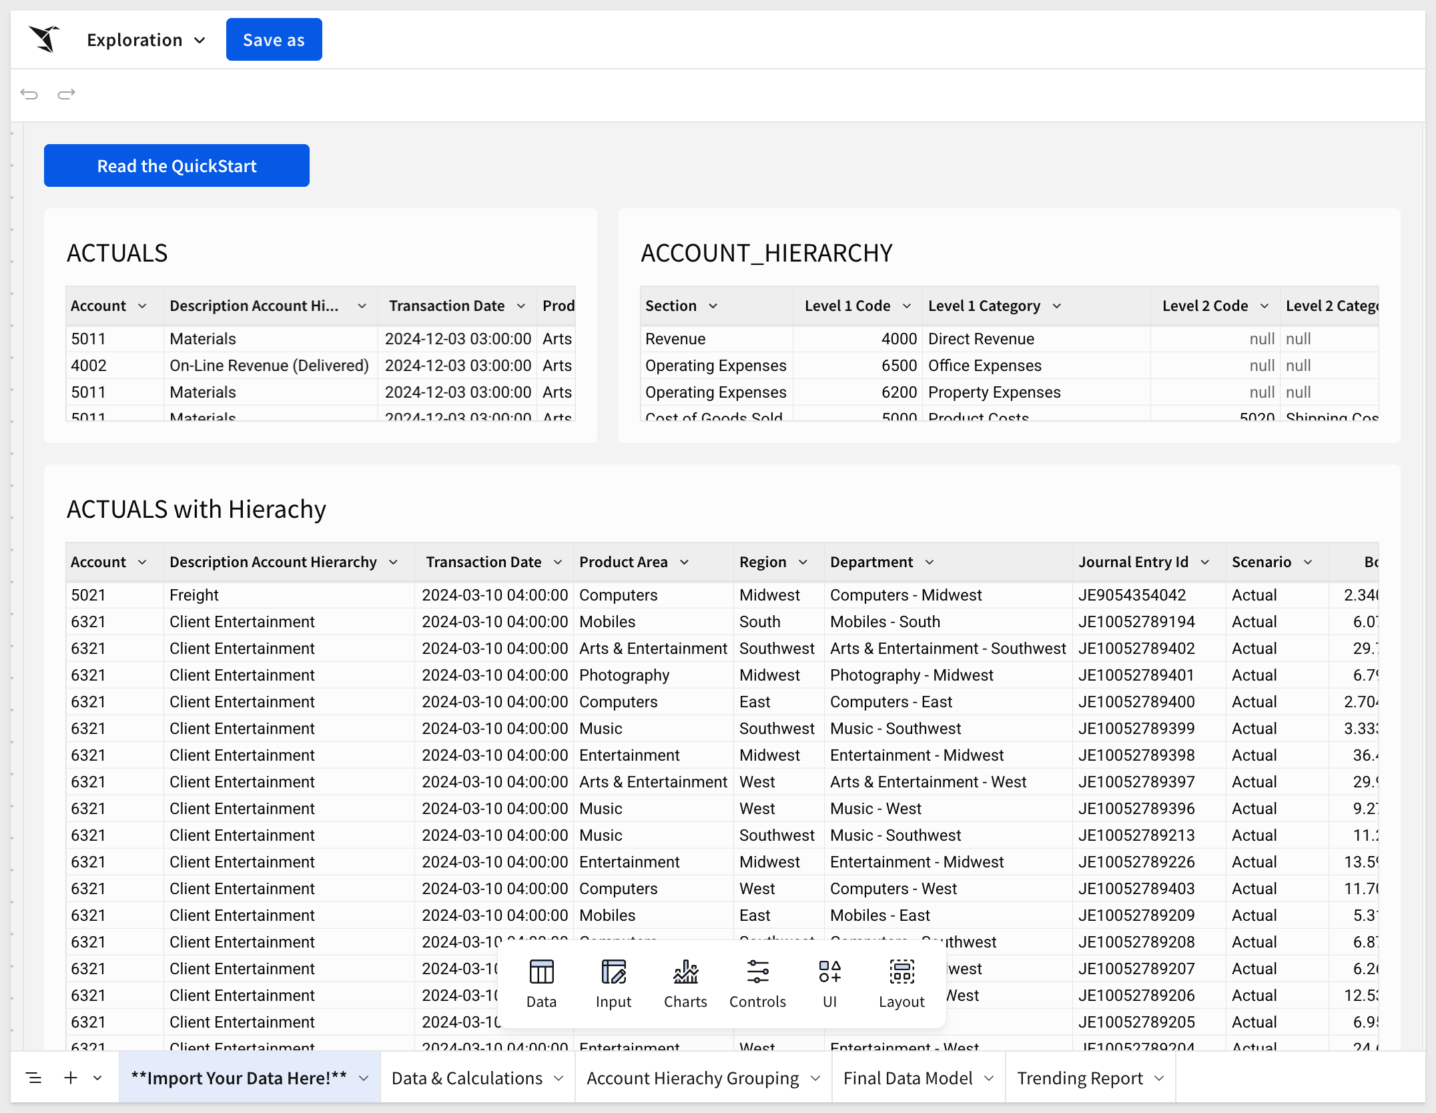Click the undo arrow icon
Screen dimensions: 1436x1113
(x=29, y=94)
